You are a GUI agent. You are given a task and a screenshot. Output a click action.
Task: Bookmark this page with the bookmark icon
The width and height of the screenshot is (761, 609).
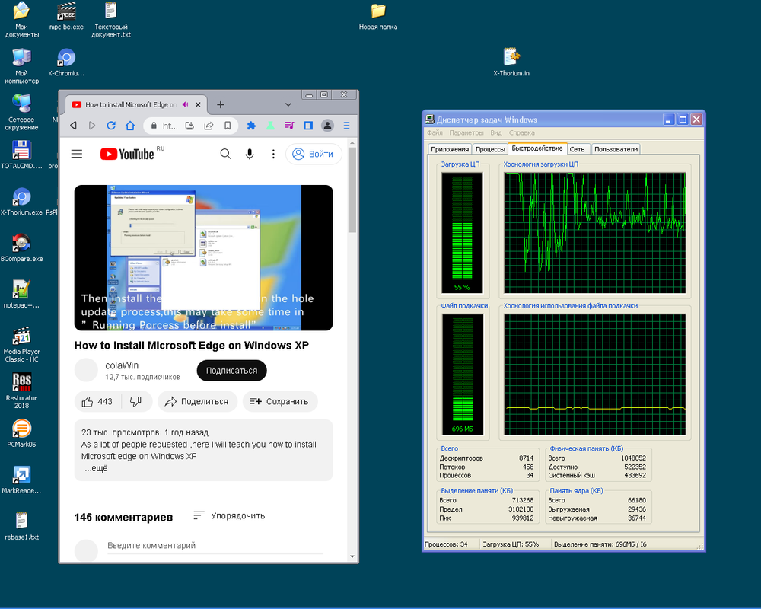point(228,126)
